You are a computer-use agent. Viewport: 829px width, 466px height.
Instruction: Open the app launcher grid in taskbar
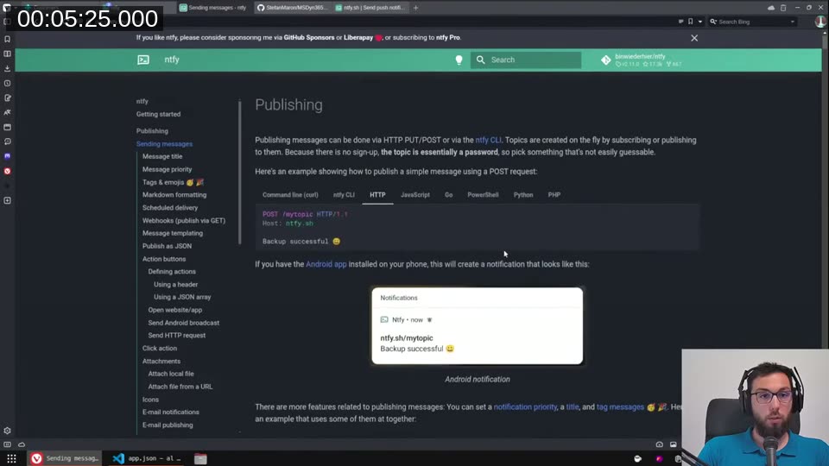tap(11, 458)
